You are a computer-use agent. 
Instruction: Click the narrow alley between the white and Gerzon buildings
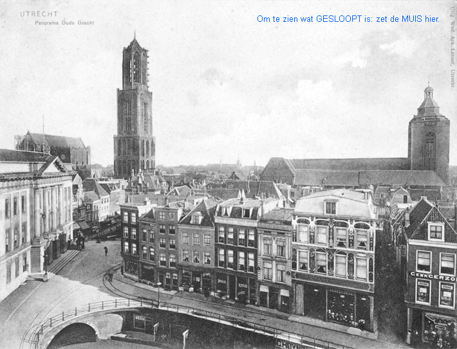[x=388, y=283]
